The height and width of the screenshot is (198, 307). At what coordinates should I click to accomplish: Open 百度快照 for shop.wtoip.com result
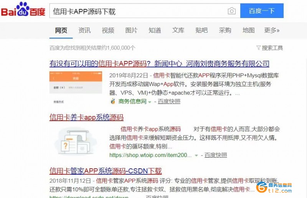point(216,155)
